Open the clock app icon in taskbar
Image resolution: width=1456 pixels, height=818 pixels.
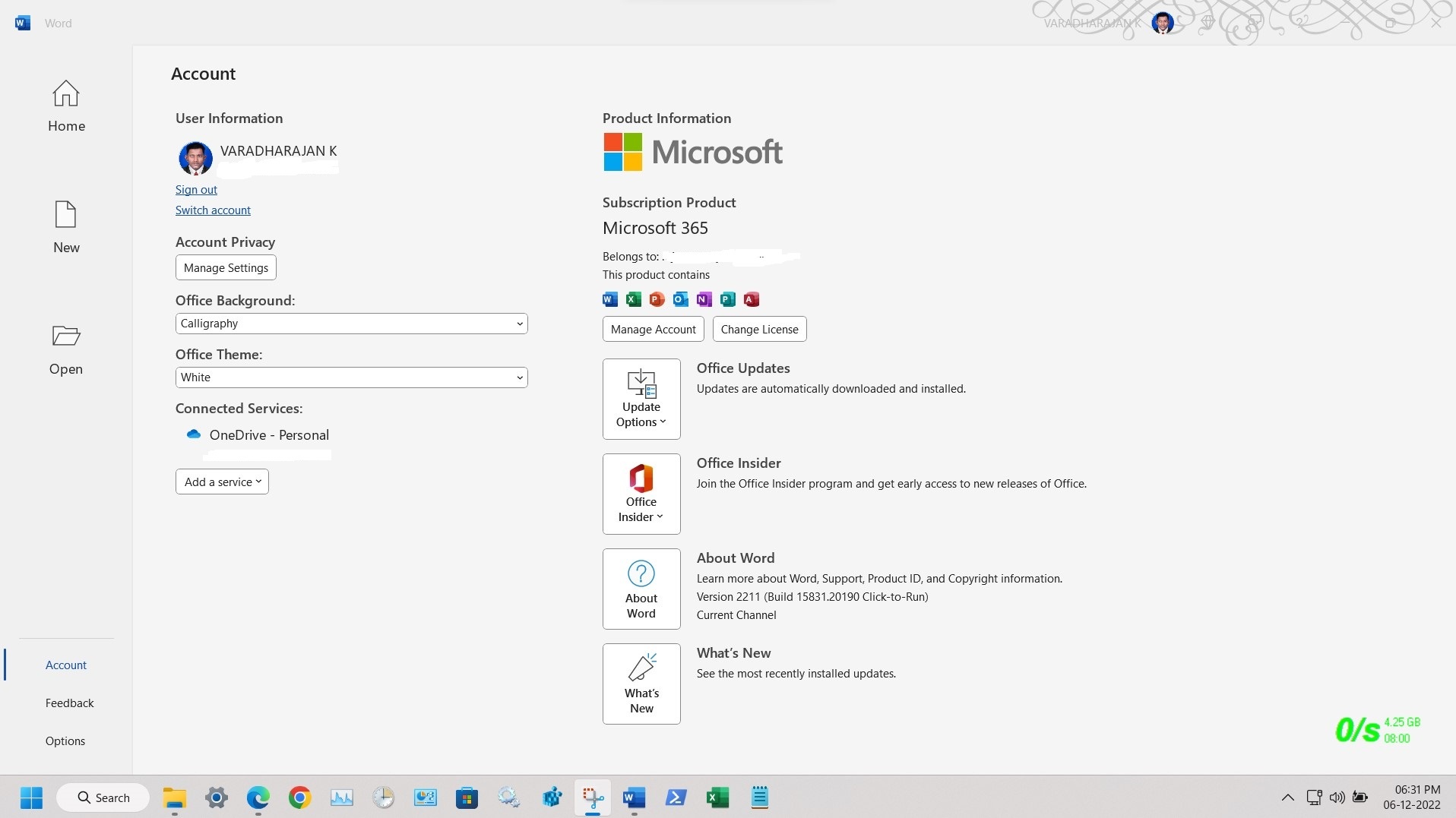point(384,797)
